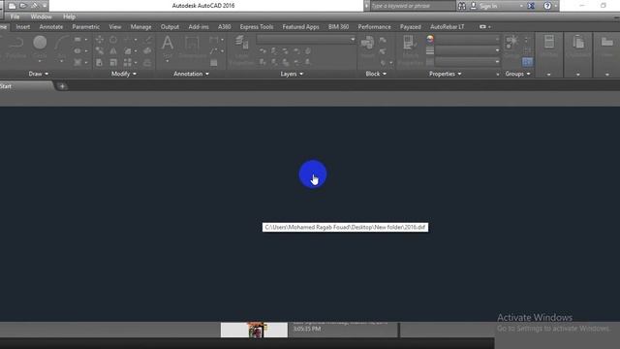The image size is (620, 349).
Task: Click the keyword search input field
Action: pyautogui.click(x=412, y=6)
